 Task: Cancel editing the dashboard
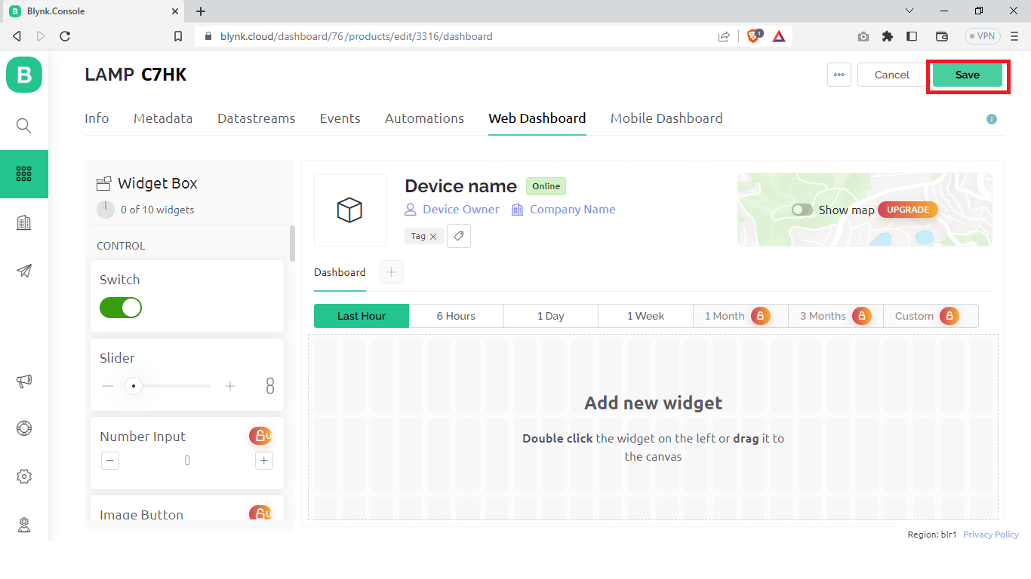point(891,75)
